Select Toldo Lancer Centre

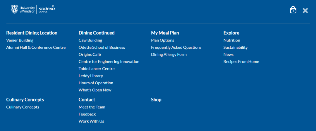97,69
